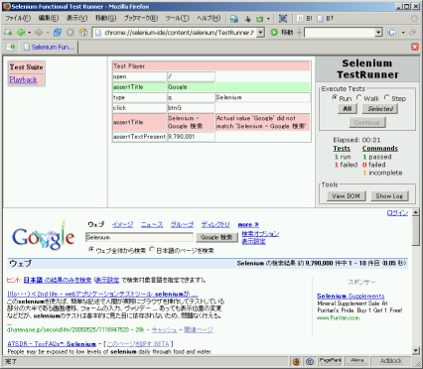
Task: Open the Forward history dropdown arrow
Action: (48, 33)
